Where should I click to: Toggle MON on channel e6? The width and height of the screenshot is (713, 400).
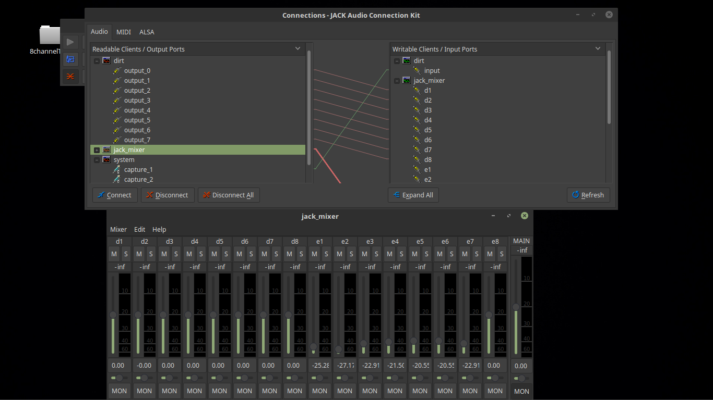click(445, 391)
